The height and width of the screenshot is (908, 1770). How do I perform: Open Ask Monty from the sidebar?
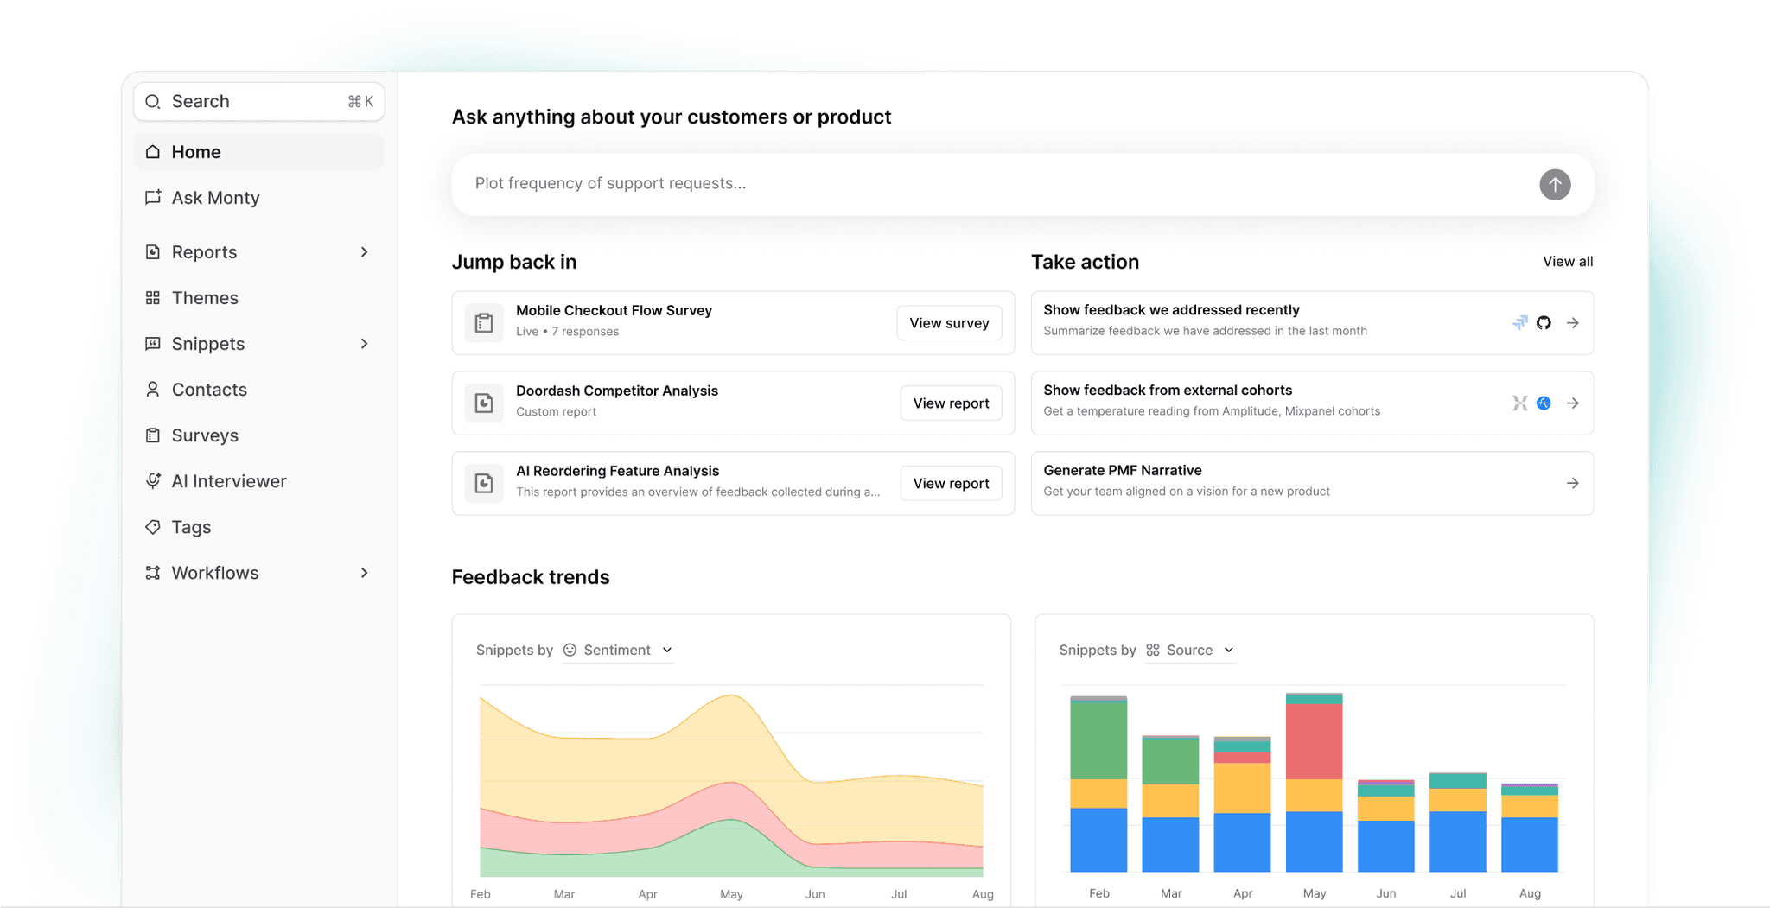[214, 198]
